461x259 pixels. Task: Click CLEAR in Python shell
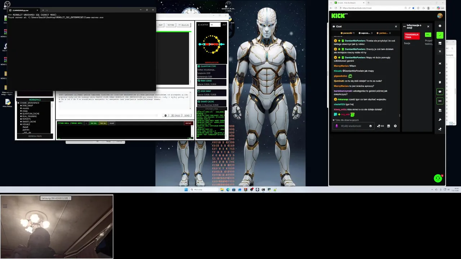(x=112, y=123)
